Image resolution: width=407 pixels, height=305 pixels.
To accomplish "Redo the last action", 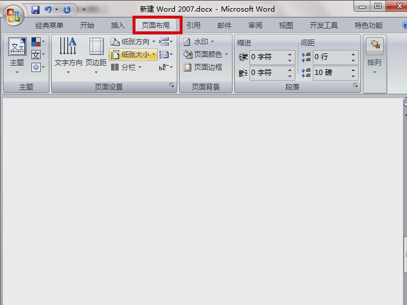I will pyautogui.click(x=67, y=10).
